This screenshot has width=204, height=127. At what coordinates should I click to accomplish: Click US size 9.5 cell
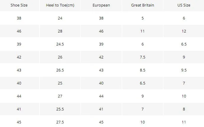point(184,70)
